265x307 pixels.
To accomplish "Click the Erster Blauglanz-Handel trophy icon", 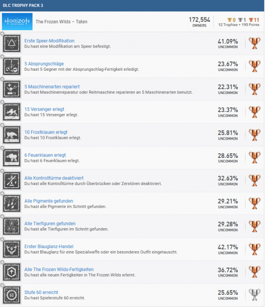I will point(12,249).
